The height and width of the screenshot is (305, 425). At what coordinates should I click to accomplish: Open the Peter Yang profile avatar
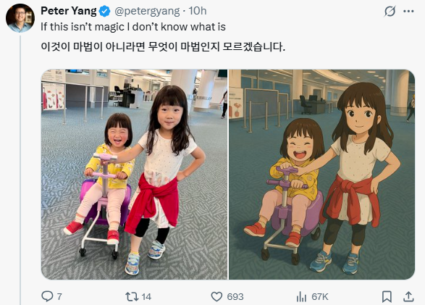(x=20, y=18)
